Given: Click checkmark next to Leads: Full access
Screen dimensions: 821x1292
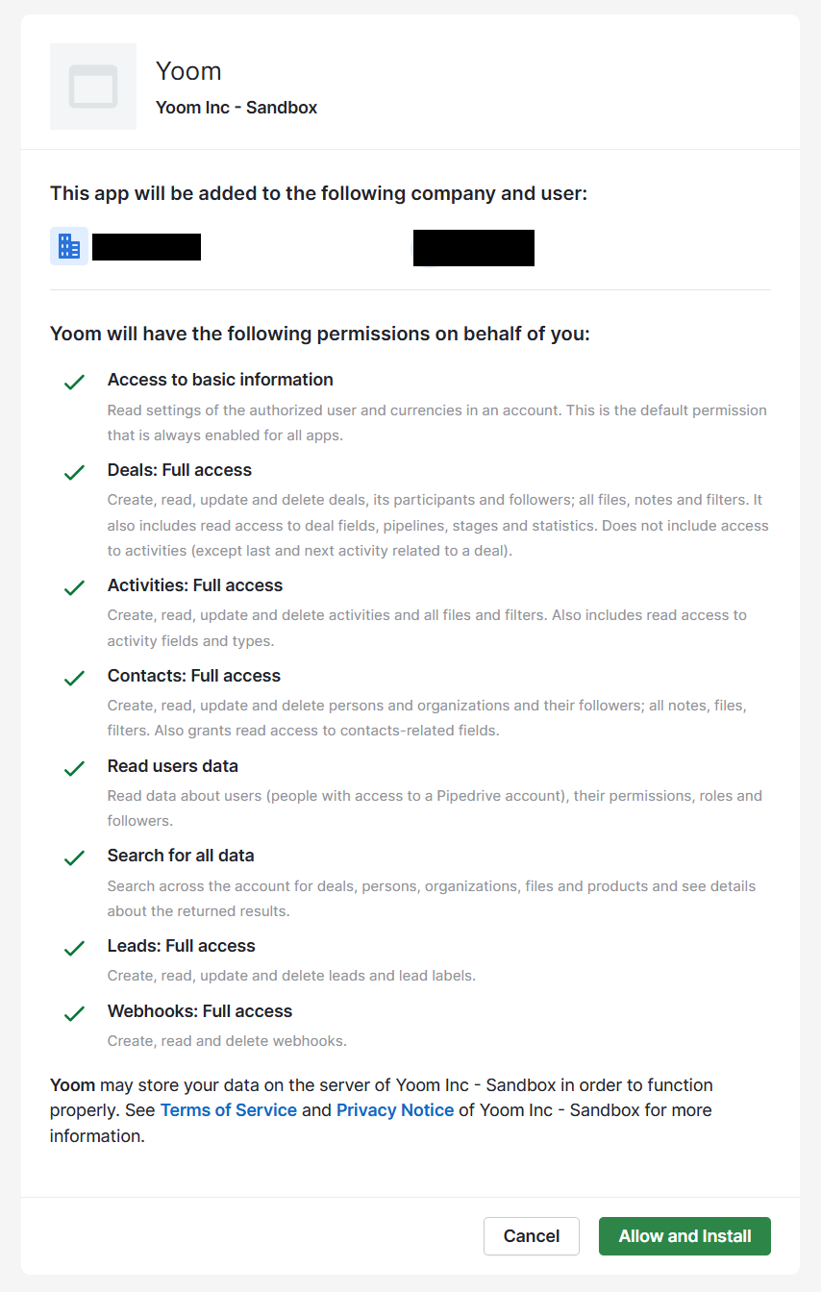Looking at the screenshot, I should 74,949.
